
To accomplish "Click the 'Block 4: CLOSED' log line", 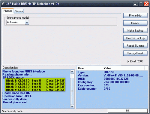I will point(35,90).
